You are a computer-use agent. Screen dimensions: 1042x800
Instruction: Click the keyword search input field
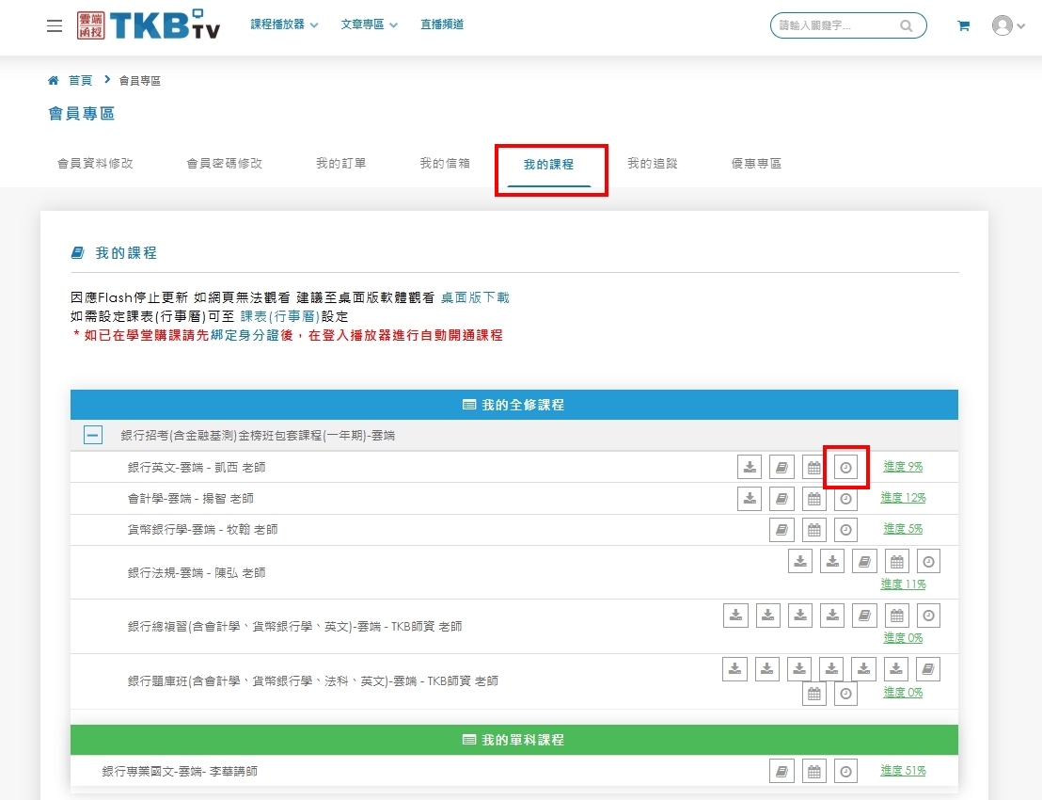tap(834, 26)
